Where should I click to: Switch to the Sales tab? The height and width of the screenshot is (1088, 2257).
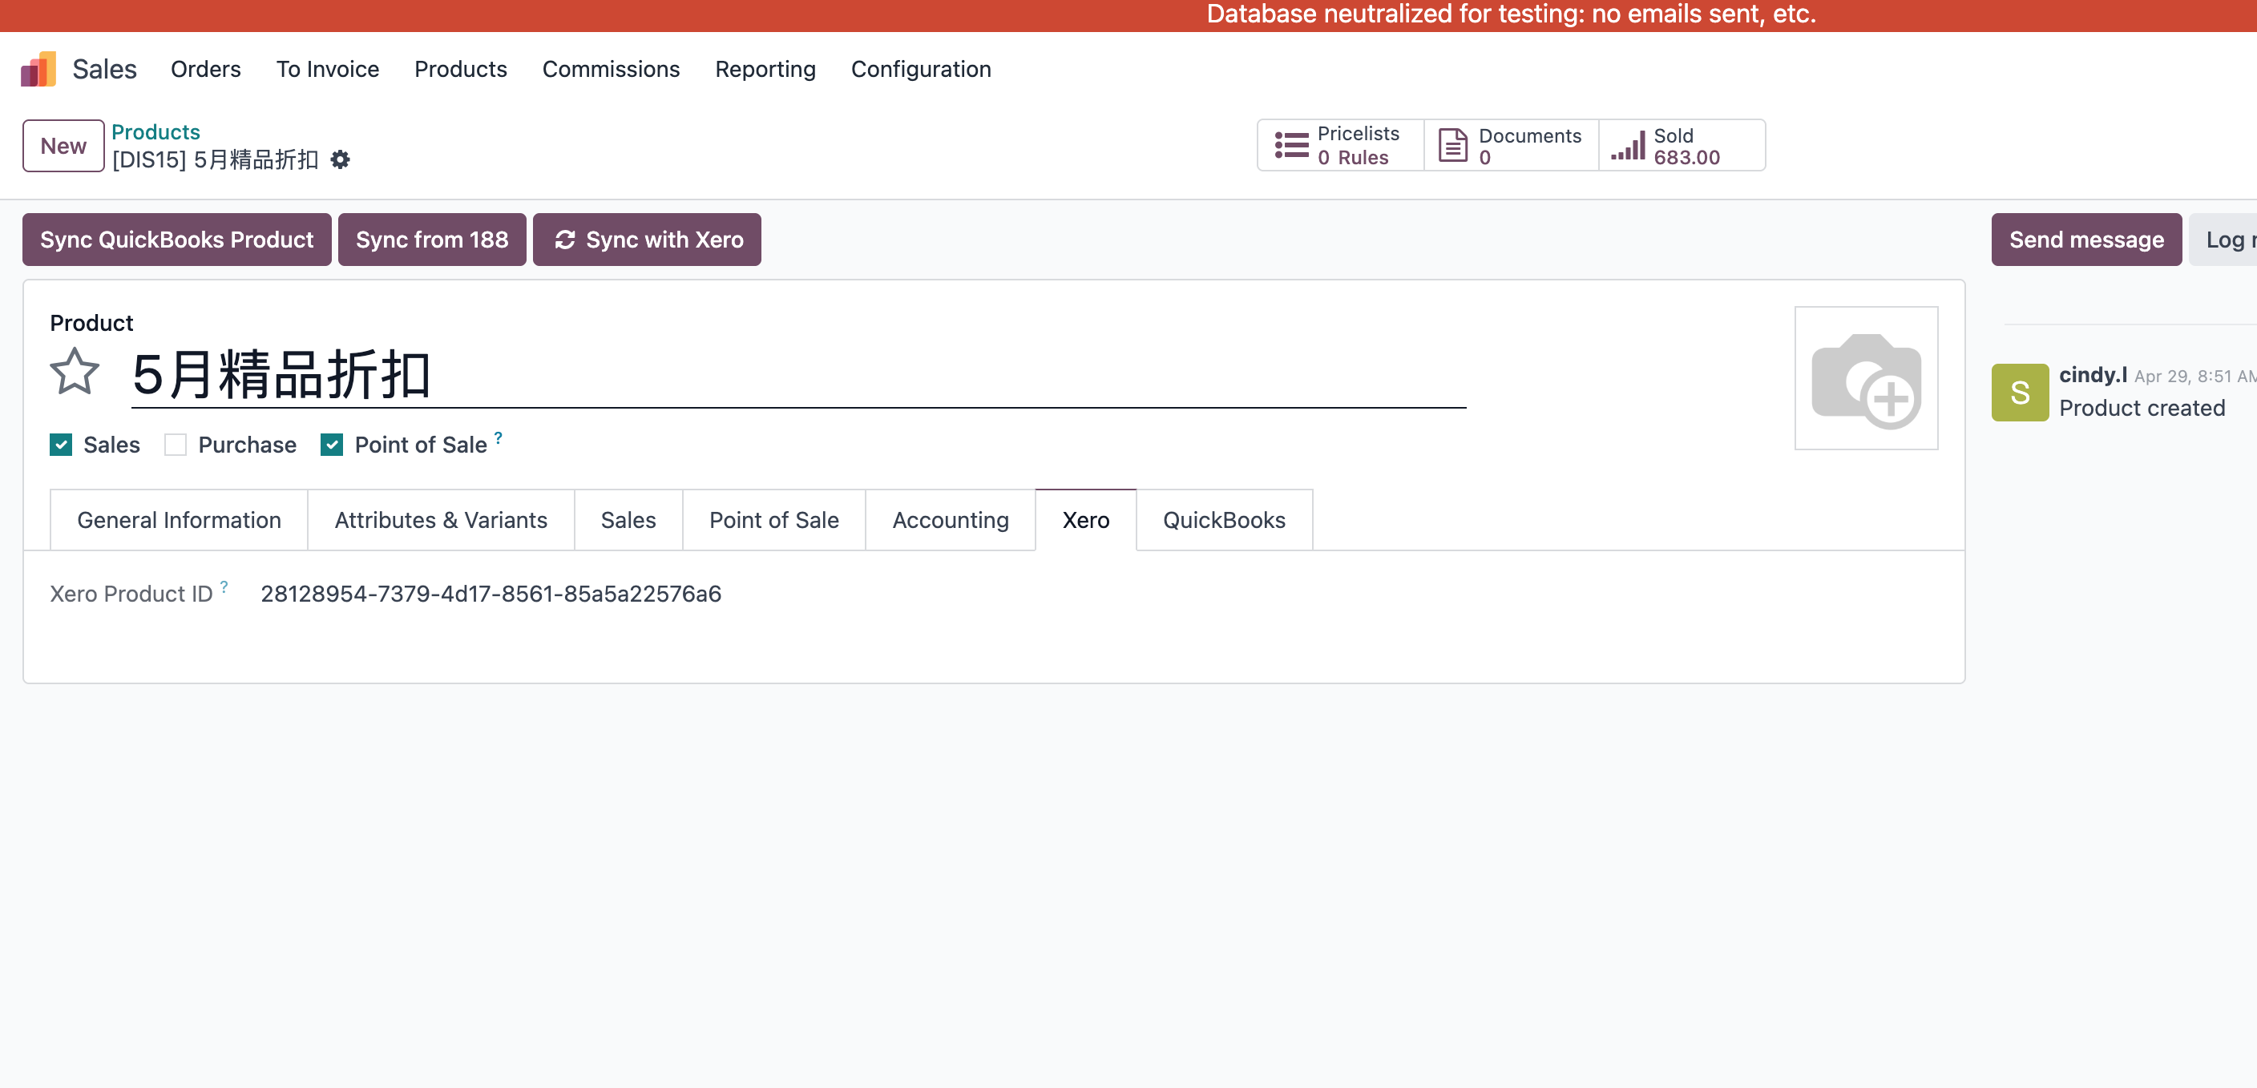[x=628, y=520]
